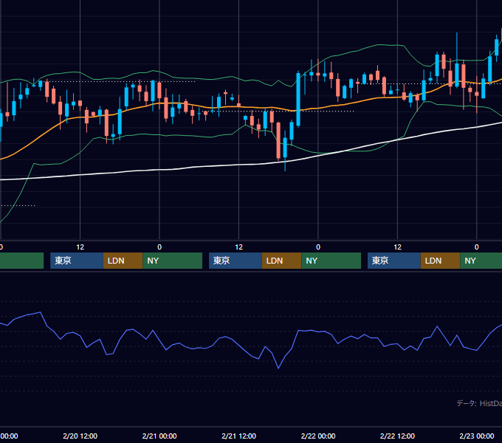Select the LDN session block on 2/21
The height and width of the screenshot is (443, 502).
282,261
